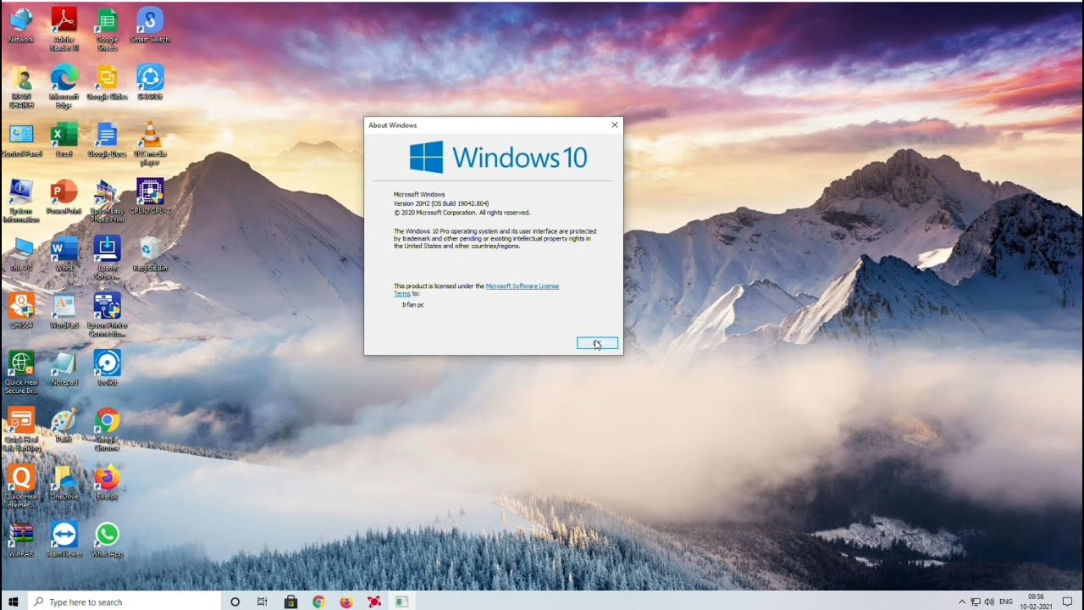This screenshot has height=610, width=1084.
Task: Launch the SHAREit desktop shortcut
Action: [150, 82]
